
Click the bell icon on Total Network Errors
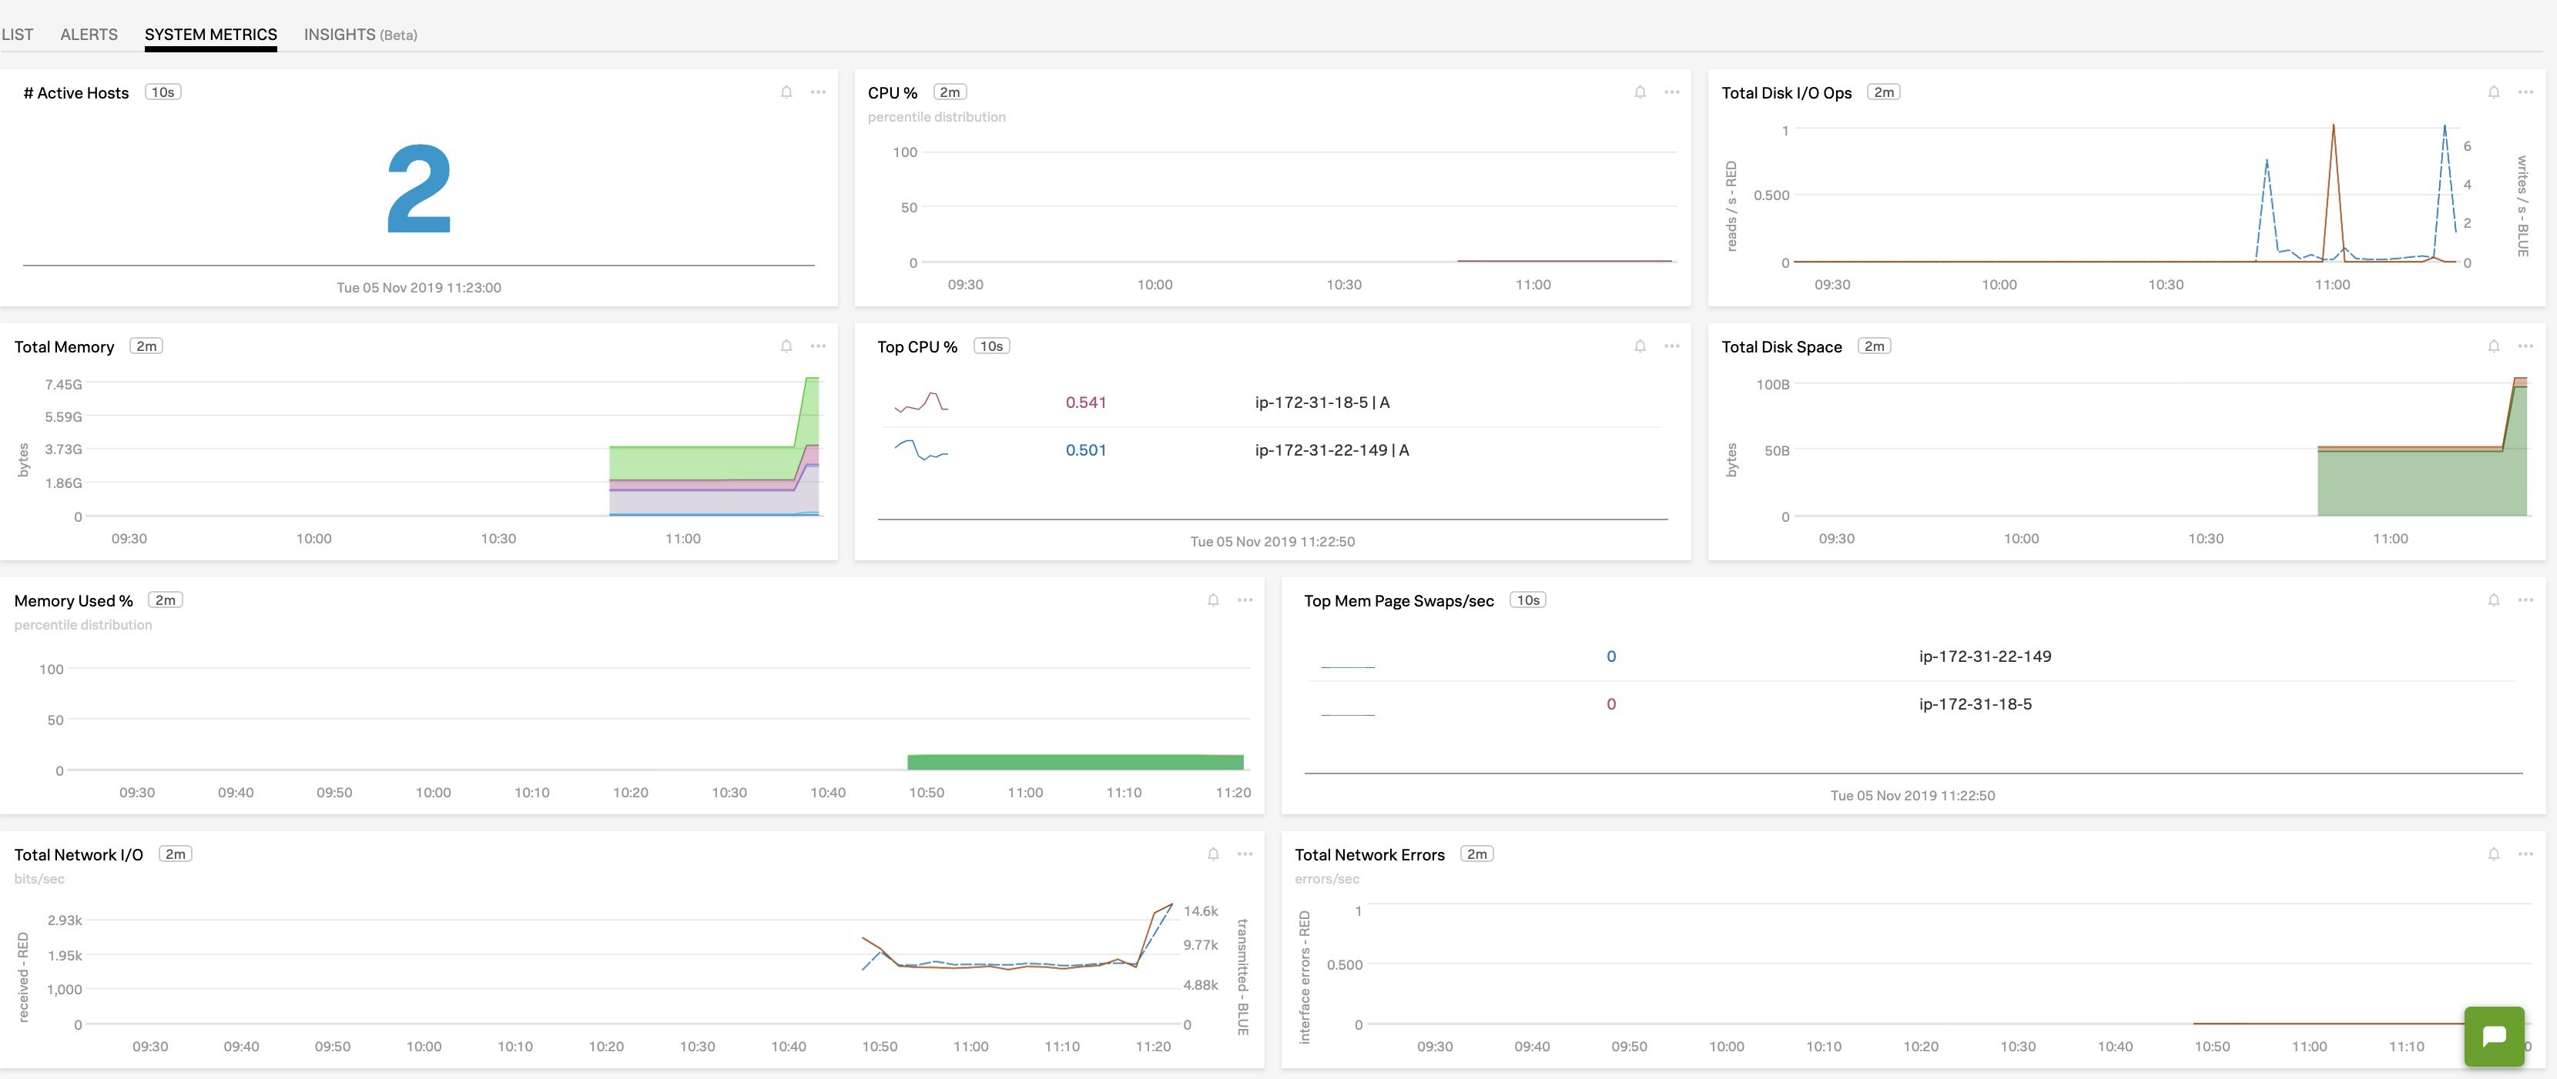2494,854
